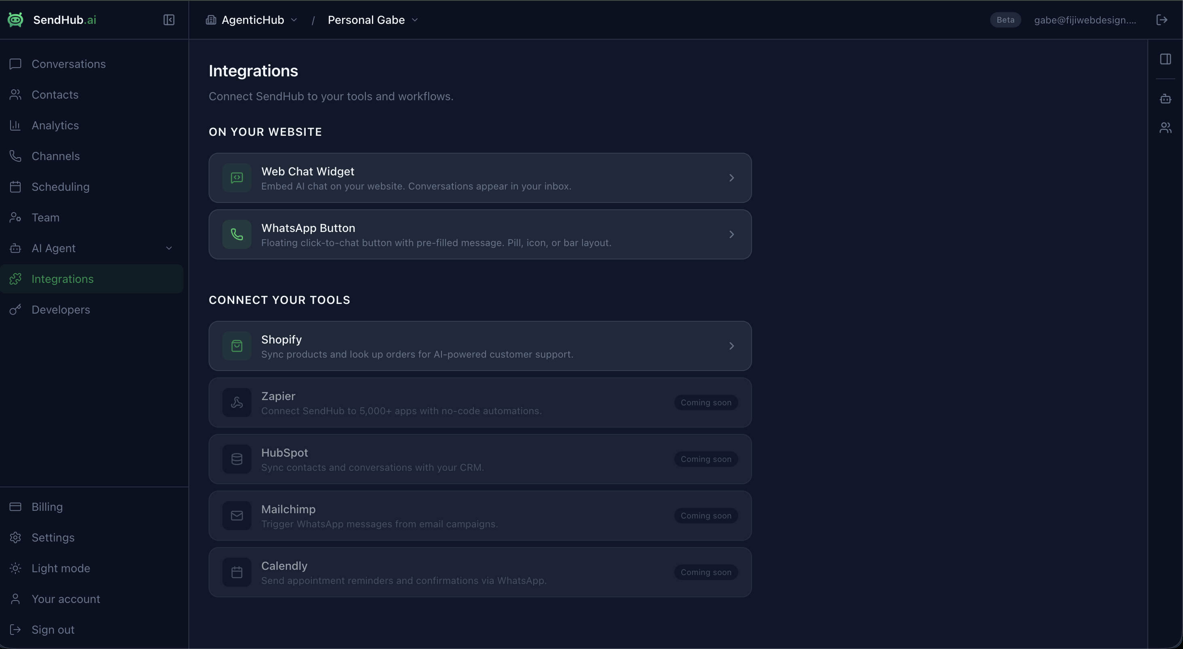Expand Web Chat Widget via its chevron
Viewport: 1183px width, 649px height.
(731, 178)
